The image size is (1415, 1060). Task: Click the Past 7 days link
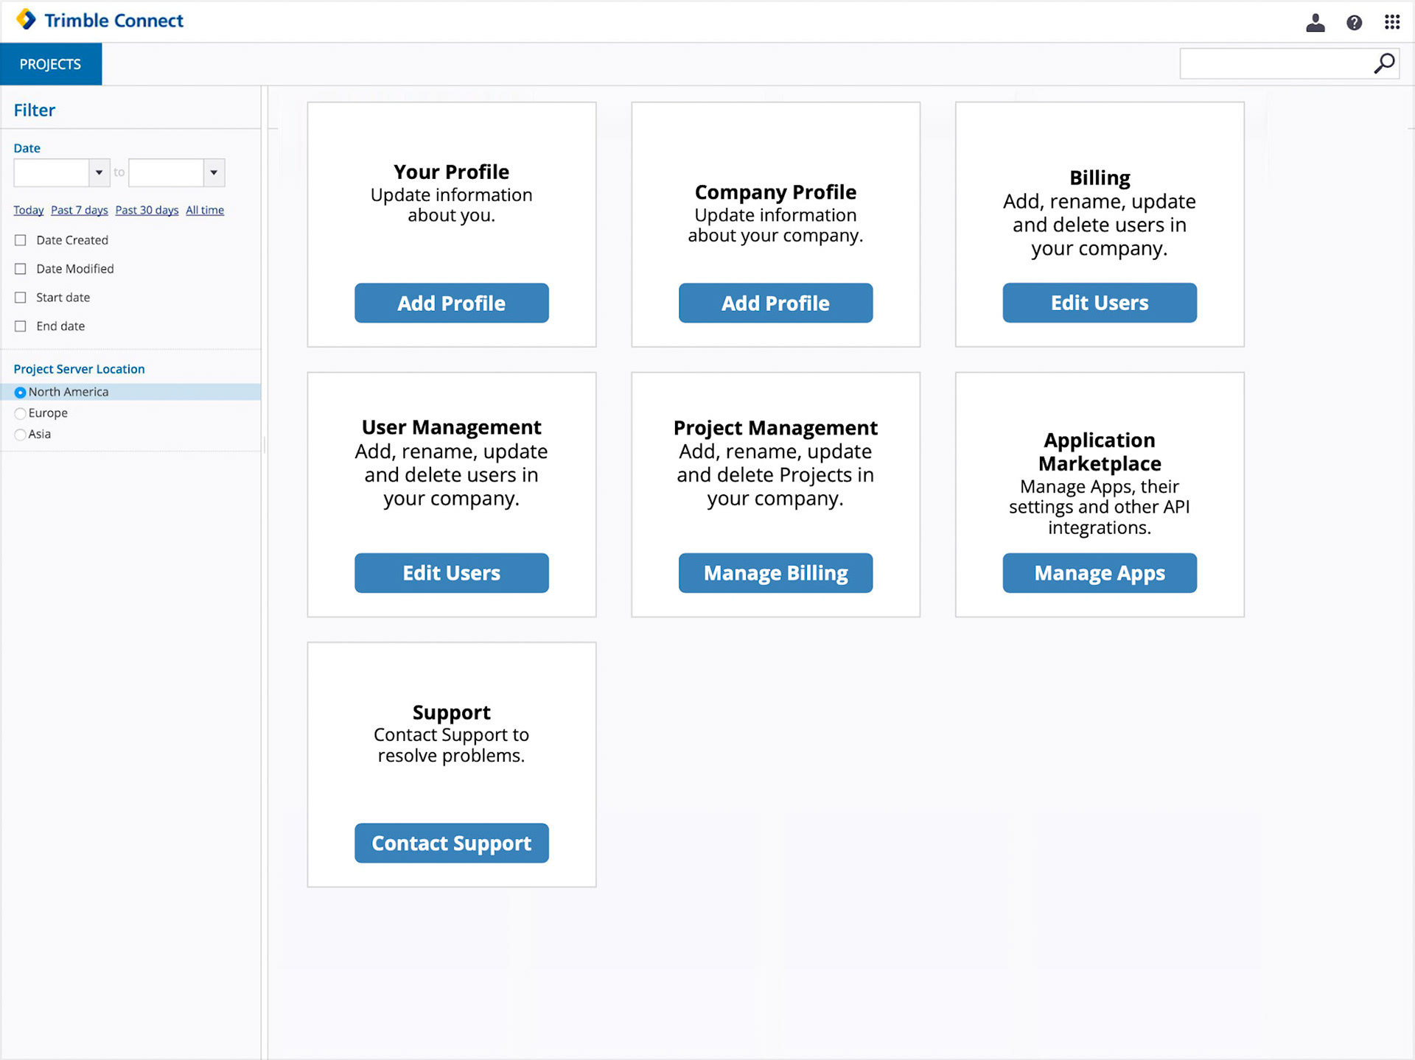pos(79,210)
